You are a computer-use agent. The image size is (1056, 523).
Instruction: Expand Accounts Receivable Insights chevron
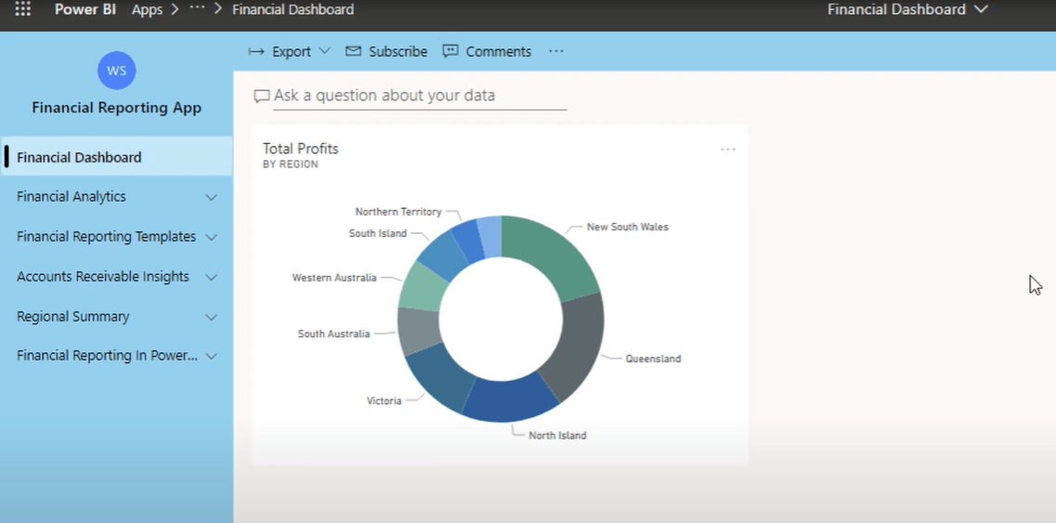(212, 277)
